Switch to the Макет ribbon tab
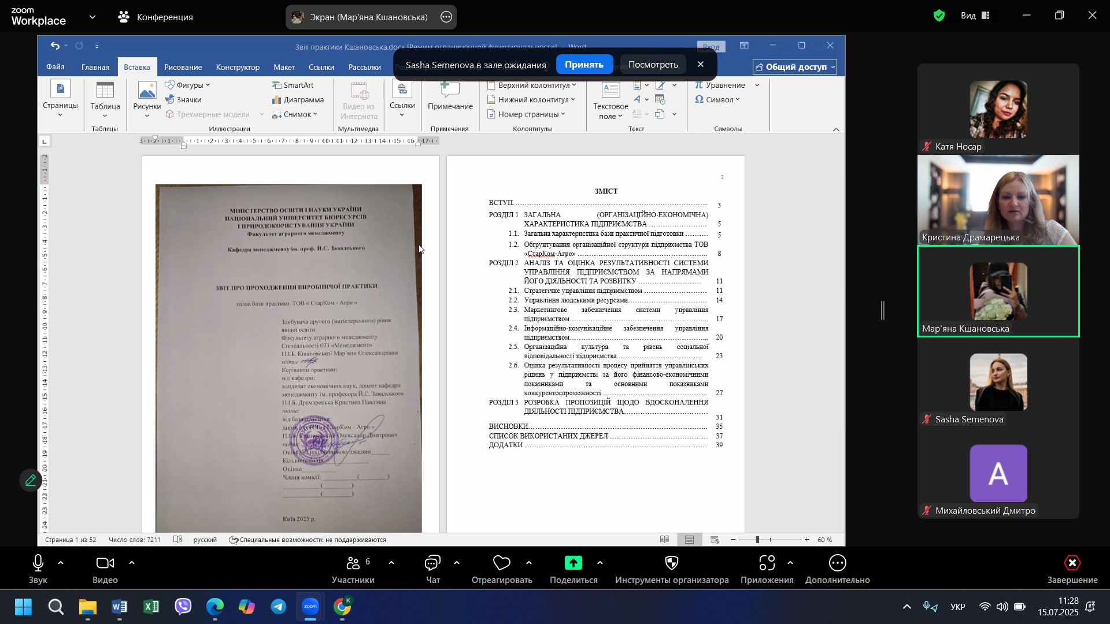This screenshot has width=1110, height=624. pyautogui.click(x=284, y=67)
